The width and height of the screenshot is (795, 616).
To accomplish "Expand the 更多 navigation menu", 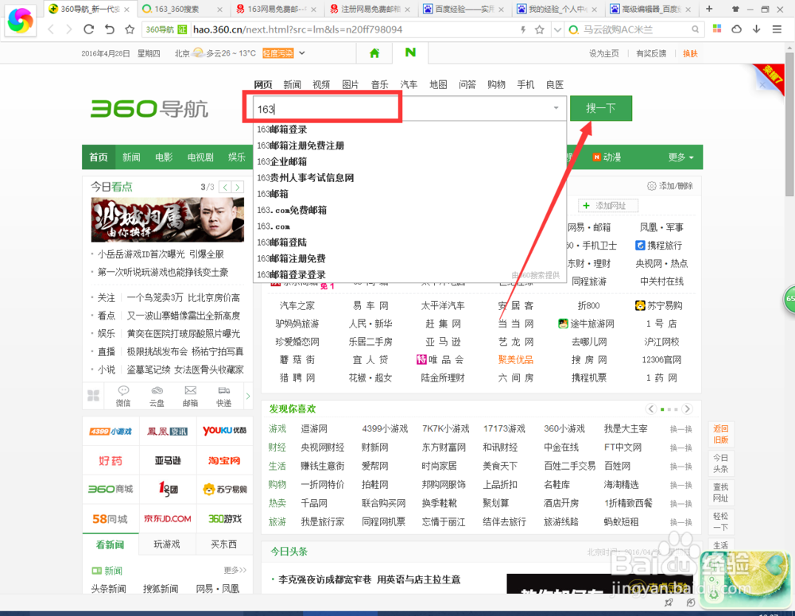I will click(681, 157).
